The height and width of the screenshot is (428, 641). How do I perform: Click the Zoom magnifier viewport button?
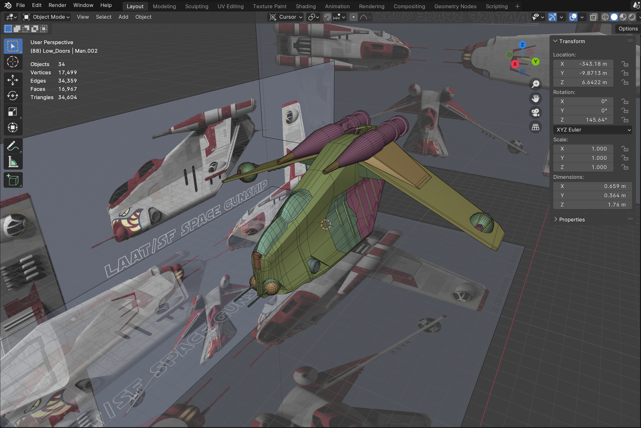tap(535, 84)
